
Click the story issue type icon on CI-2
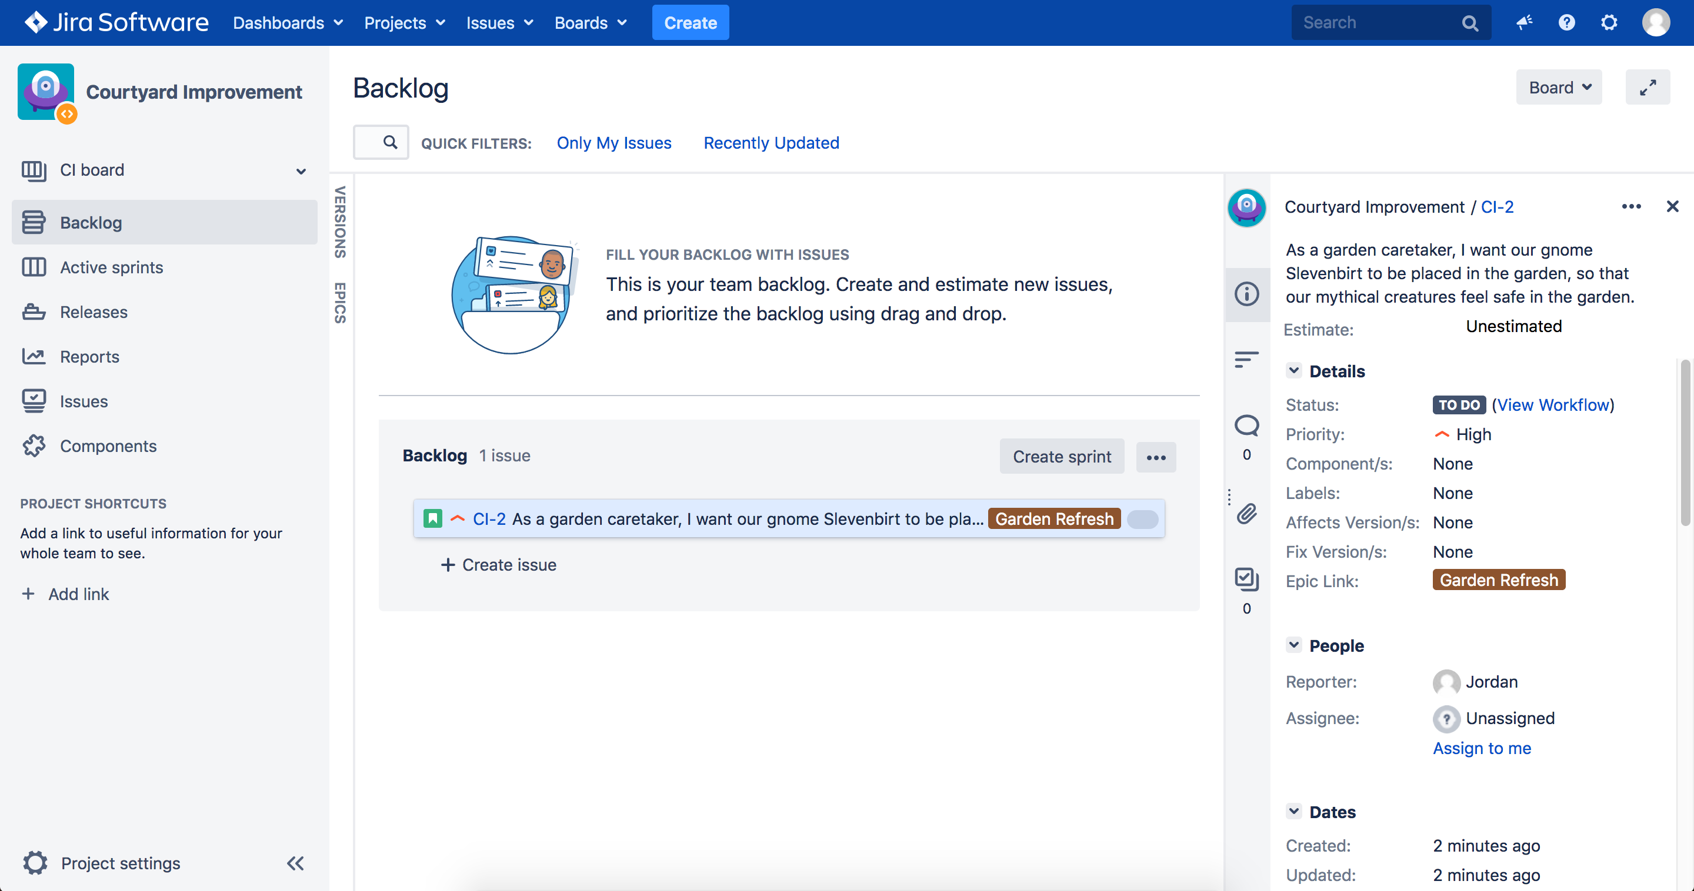coord(433,518)
